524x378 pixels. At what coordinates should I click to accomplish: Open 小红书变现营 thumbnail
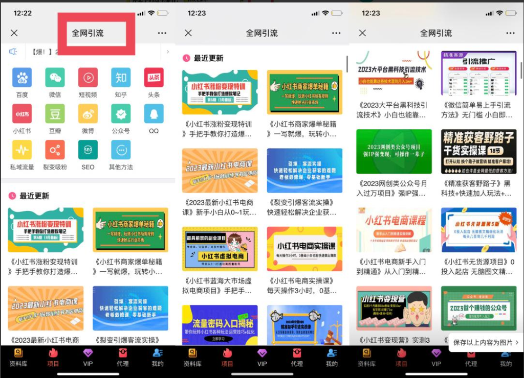point(394,308)
